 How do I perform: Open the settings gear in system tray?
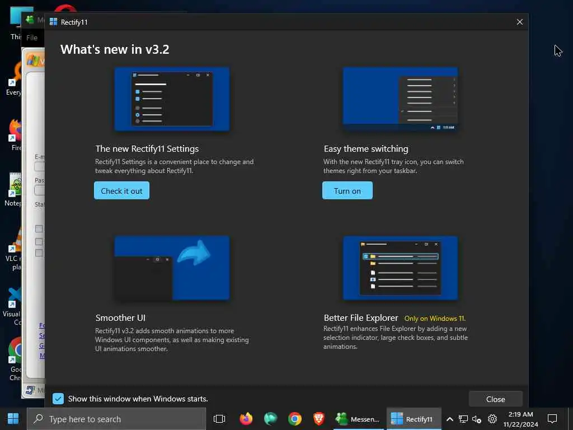point(492,419)
